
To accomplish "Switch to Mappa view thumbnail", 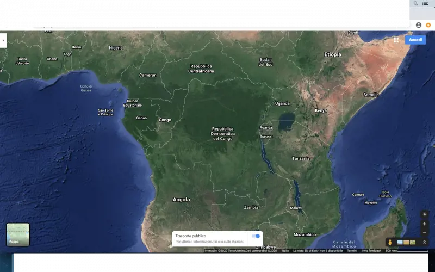I will pyautogui.click(x=18, y=234).
